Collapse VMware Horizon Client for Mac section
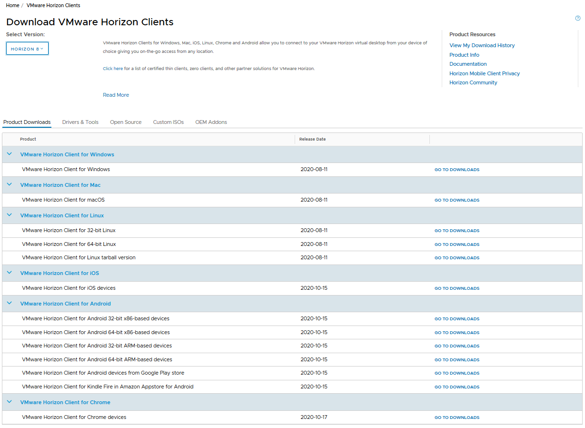This screenshot has height=428, width=585. pos(10,184)
